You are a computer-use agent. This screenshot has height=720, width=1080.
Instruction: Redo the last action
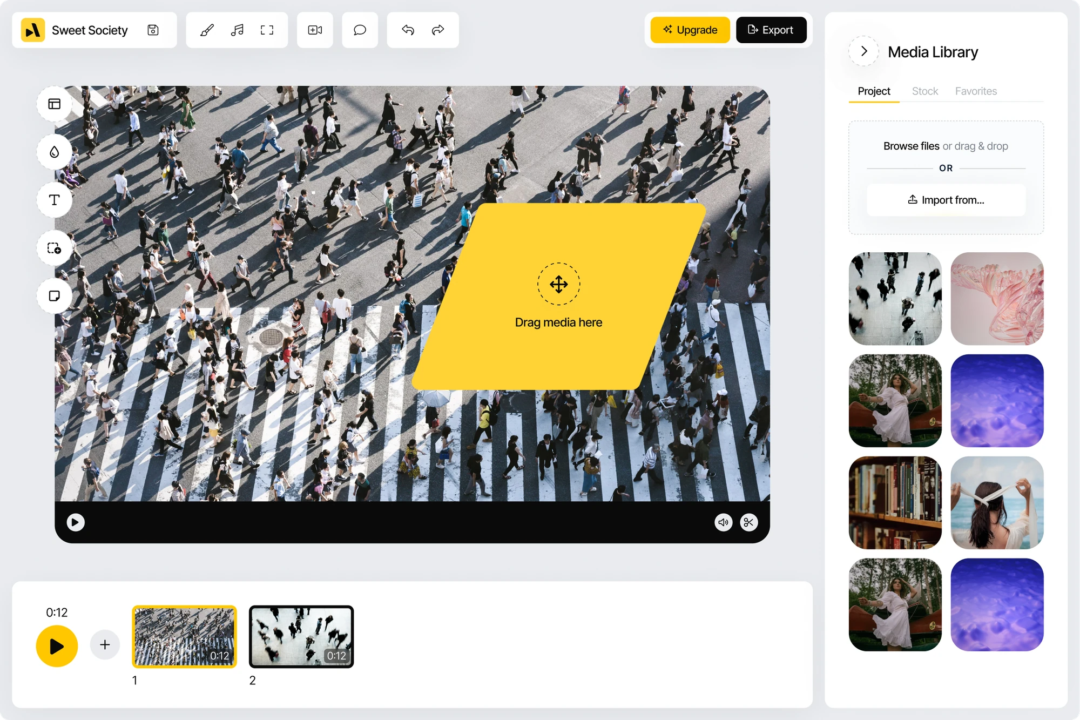pos(438,30)
